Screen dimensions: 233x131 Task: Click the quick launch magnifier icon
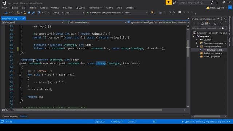click(212, 3)
